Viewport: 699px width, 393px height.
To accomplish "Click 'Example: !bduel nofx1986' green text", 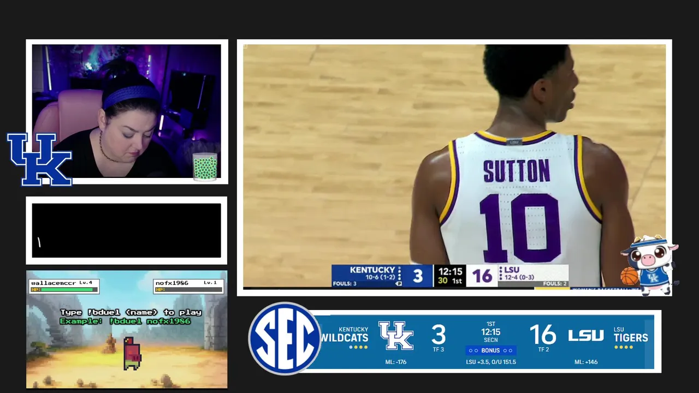I will click(x=125, y=321).
